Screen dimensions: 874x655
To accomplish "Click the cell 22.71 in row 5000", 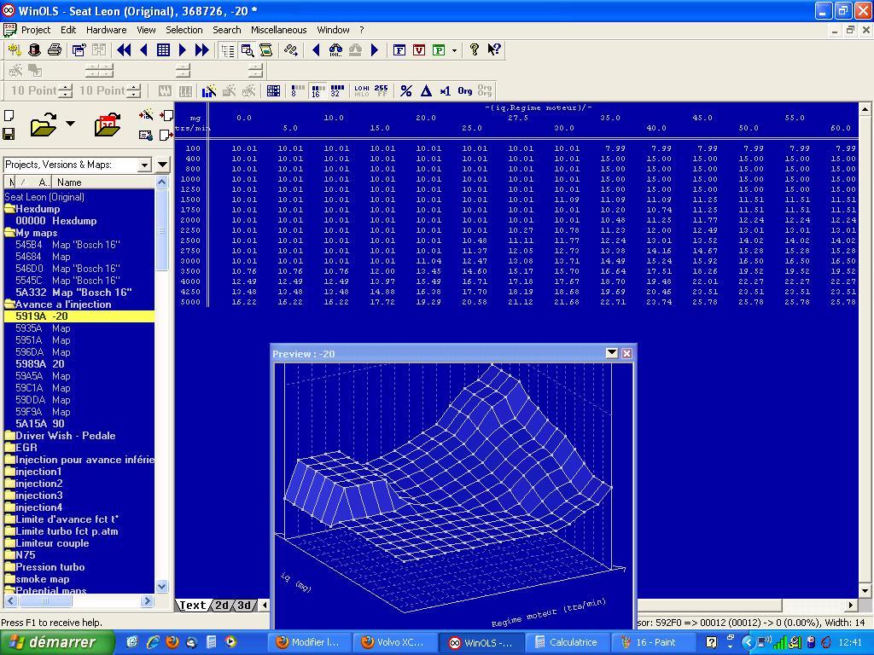I will pyautogui.click(x=613, y=302).
